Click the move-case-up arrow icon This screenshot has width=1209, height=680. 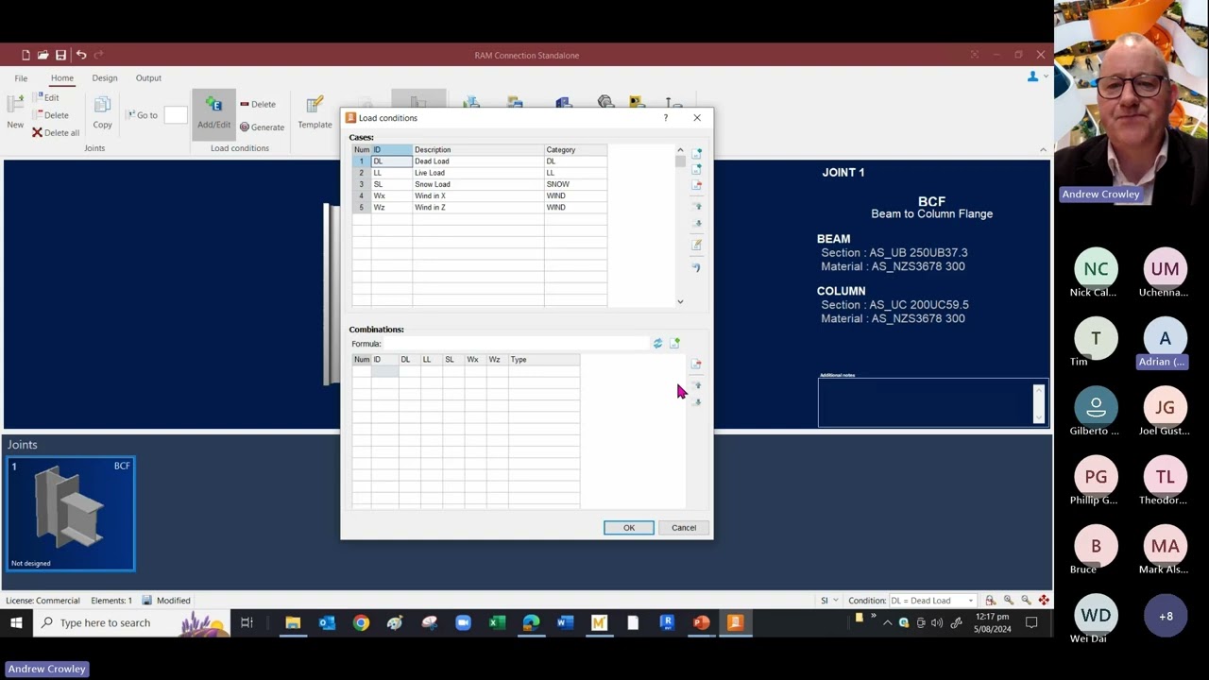click(x=697, y=206)
